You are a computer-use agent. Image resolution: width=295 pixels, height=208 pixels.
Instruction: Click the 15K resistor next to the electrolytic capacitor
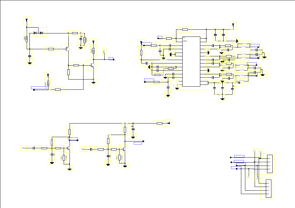(x=84, y=40)
